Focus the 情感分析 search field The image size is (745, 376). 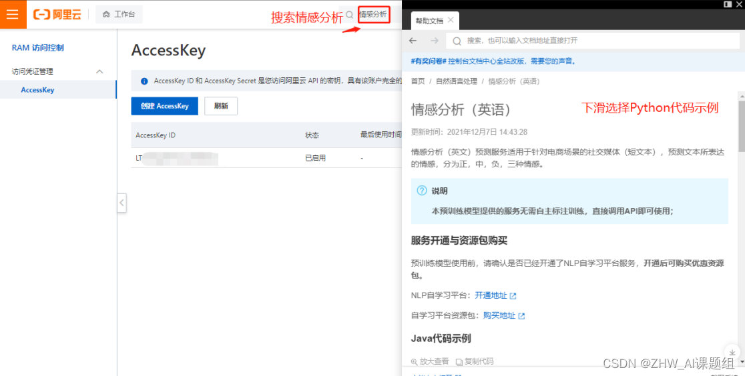point(374,15)
